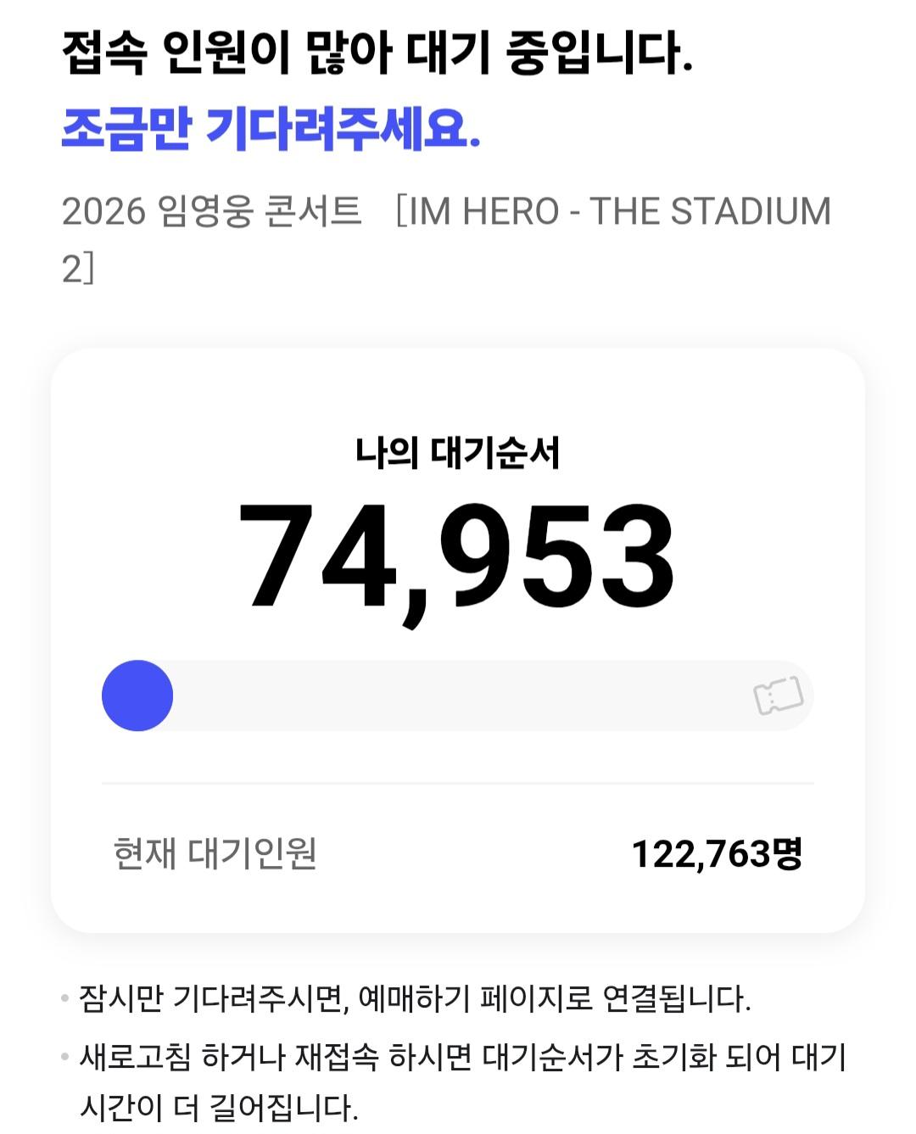
Task: Click the 2026 임영웅 콘서트 event title
Action: coord(211,211)
